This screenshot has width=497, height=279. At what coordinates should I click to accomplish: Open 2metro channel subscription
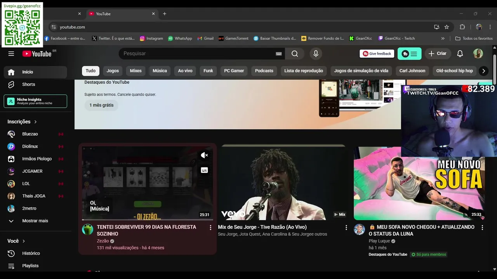click(x=35, y=208)
